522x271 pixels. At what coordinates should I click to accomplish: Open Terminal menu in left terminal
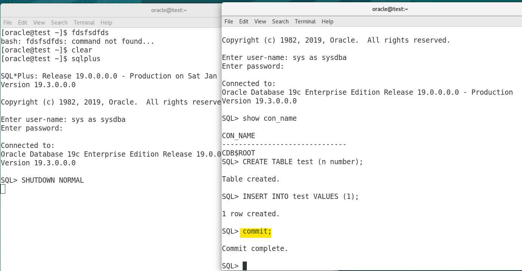[84, 23]
